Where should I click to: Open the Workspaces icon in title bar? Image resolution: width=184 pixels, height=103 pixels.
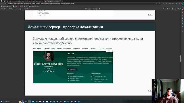pyautogui.click(x=5, y=1)
